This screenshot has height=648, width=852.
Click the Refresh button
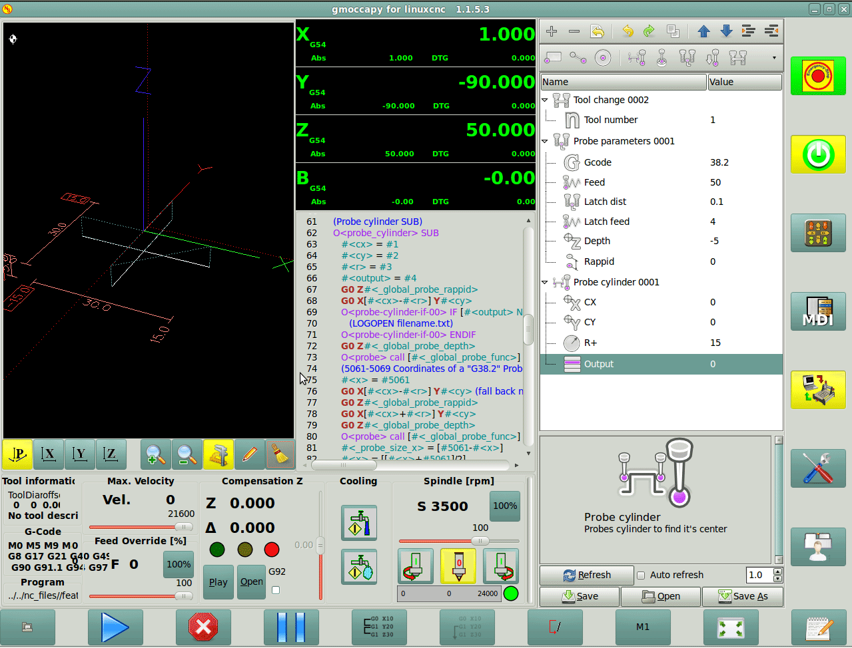pyautogui.click(x=586, y=575)
